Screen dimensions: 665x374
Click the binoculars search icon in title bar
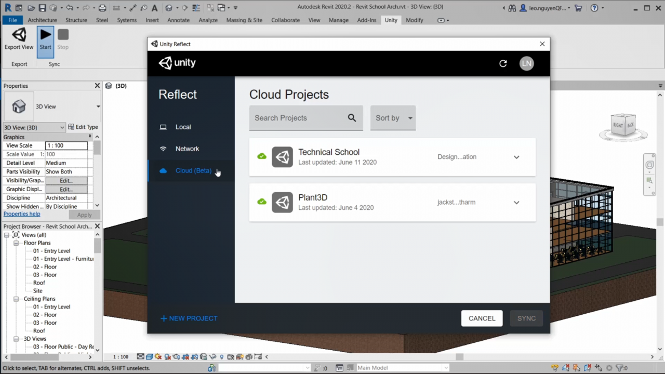pos(512,8)
